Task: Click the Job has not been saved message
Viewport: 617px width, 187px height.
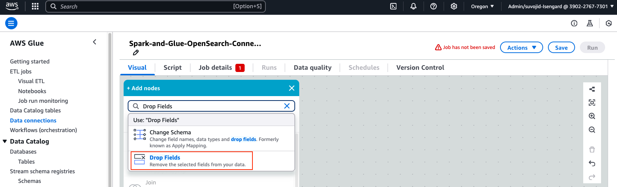Action: point(469,47)
